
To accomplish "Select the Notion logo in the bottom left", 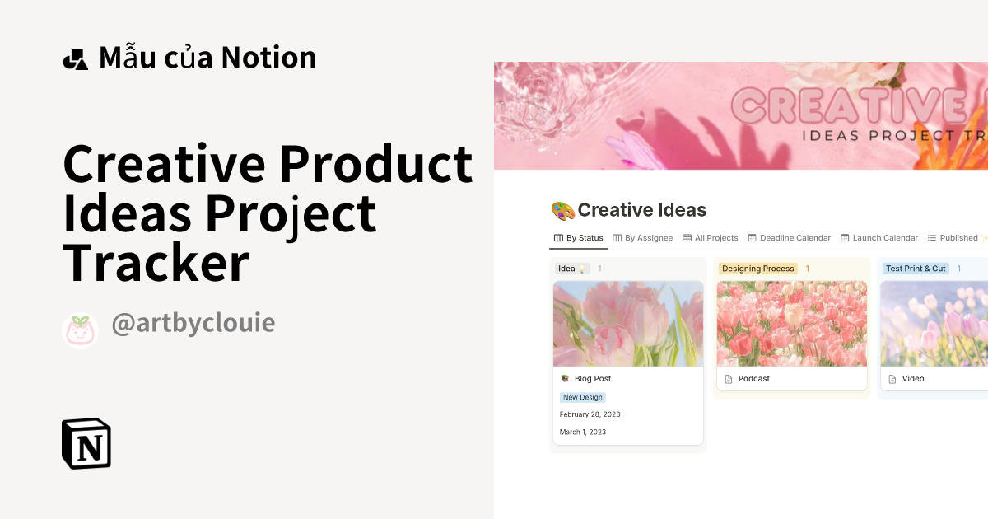I will [x=86, y=443].
